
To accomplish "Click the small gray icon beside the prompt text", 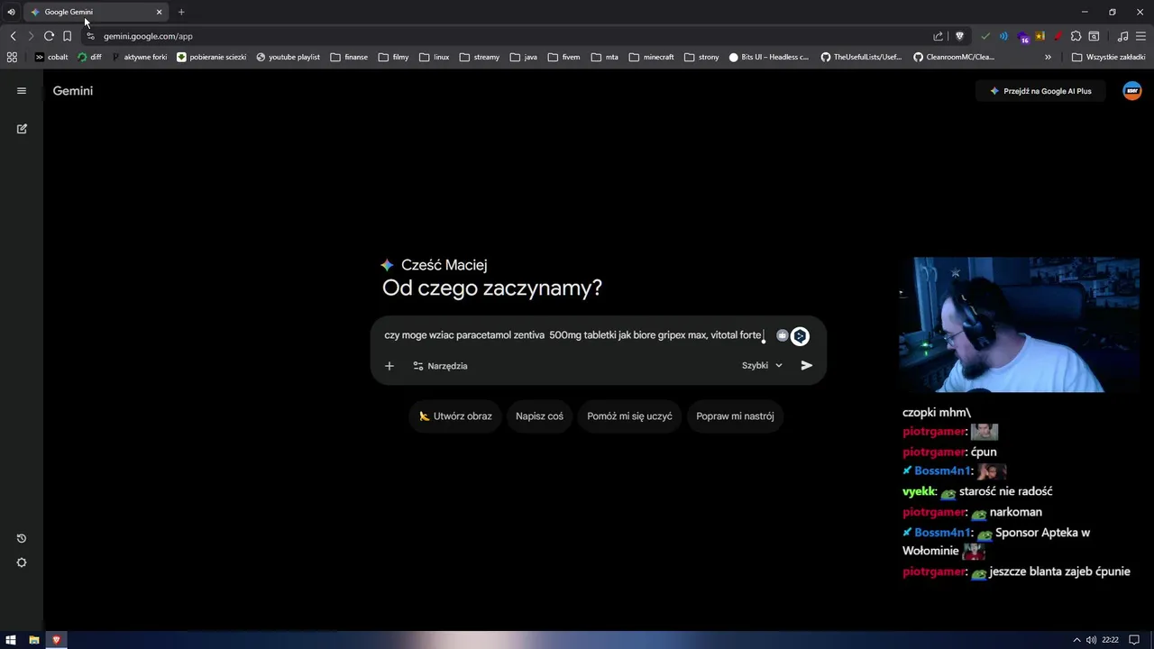I will [x=782, y=335].
